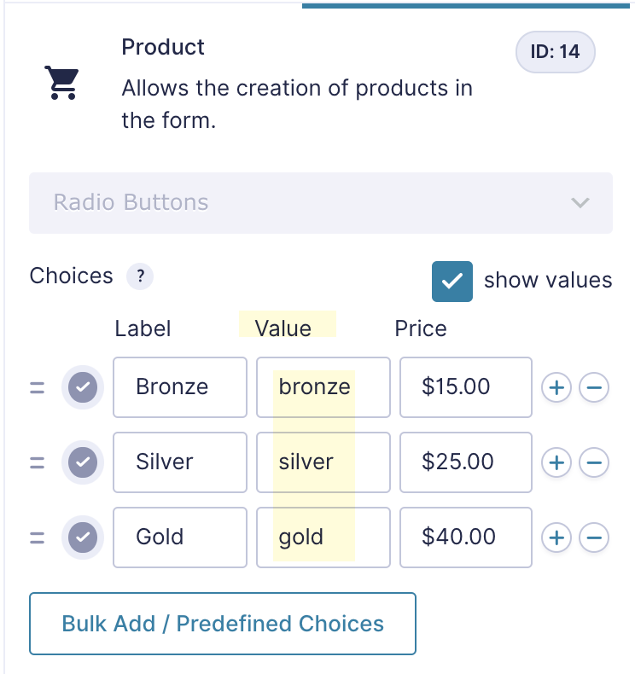
Task: Edit the silver value input field
Action: pyautogui.click(x=323, y=462)
